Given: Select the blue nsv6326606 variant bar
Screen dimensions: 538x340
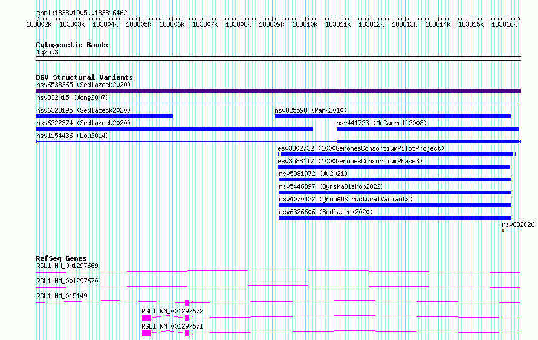Looking at the screenshot, I should click(395, 218).
